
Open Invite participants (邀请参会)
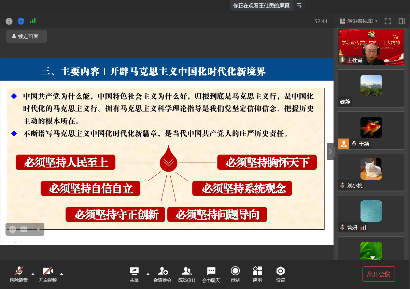[x=162, y=275]
